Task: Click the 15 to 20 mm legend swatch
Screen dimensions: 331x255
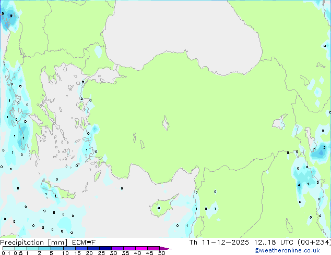Action: (81, 248)
